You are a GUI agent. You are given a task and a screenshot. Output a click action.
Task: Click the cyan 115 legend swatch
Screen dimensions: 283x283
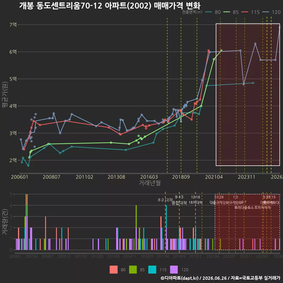[152, 270]
